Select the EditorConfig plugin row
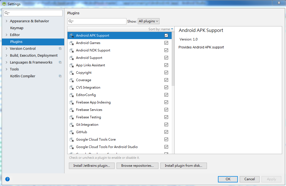The image size is (286, 186). pyautogui.click(x=120, y=95)
